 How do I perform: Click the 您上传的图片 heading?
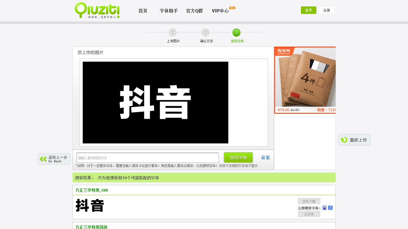pyautogui.click(x=91, y=52)
